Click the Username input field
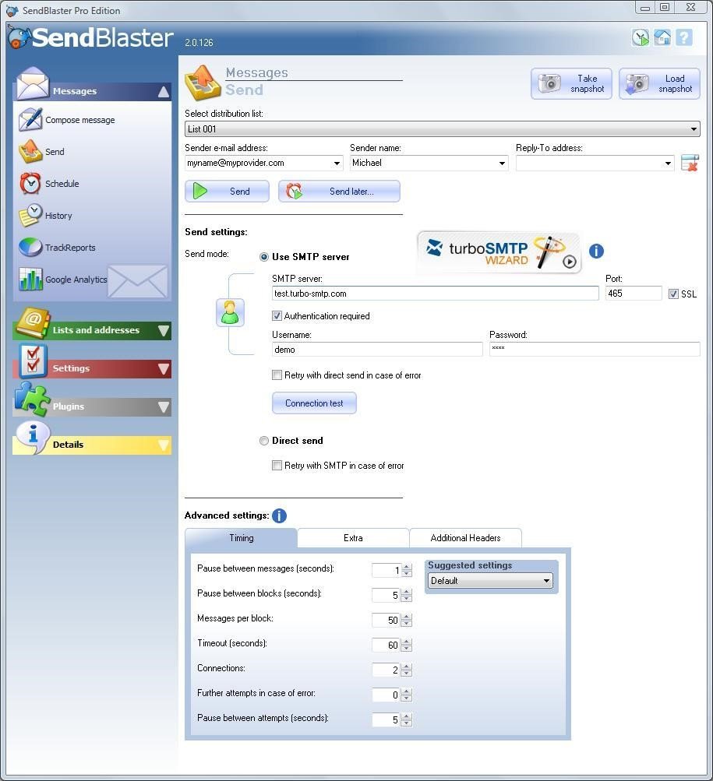 coord(377,350)
